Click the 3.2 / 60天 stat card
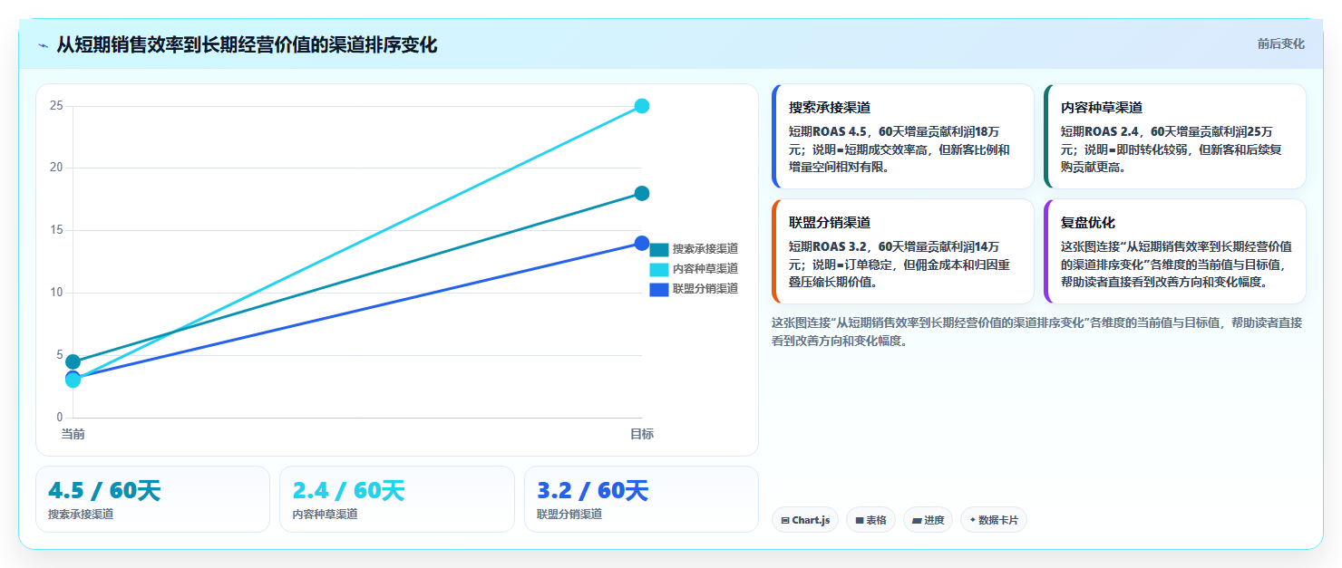Screen dimensions: 1342x568 coord(641,499)
